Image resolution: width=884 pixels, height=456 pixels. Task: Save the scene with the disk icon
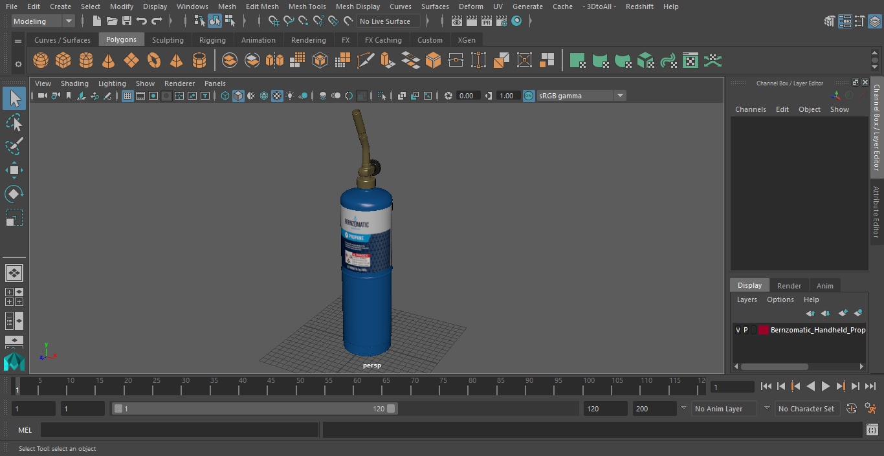[x=127, y=21]
